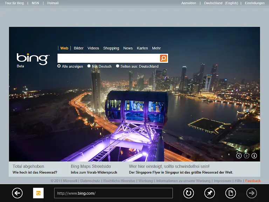
Task: Show next background image arrow
Action: click(x=247, y=156)
